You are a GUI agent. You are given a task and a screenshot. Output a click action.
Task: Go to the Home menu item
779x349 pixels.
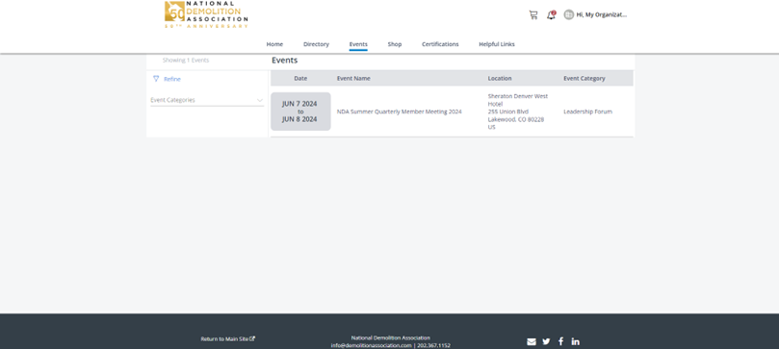point(274,44)
